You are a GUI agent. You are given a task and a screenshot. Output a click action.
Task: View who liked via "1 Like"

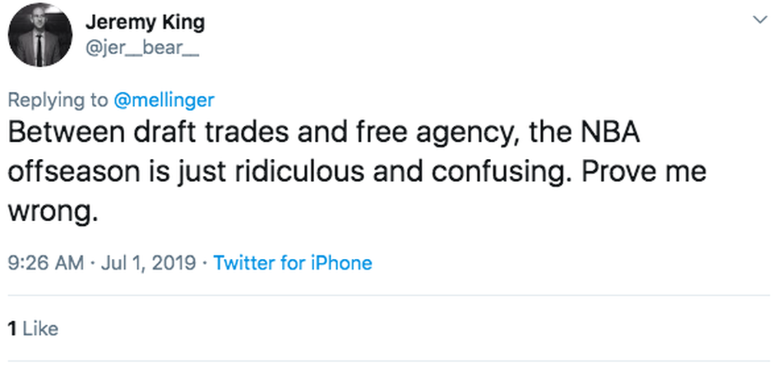click(x=33, y=329)
